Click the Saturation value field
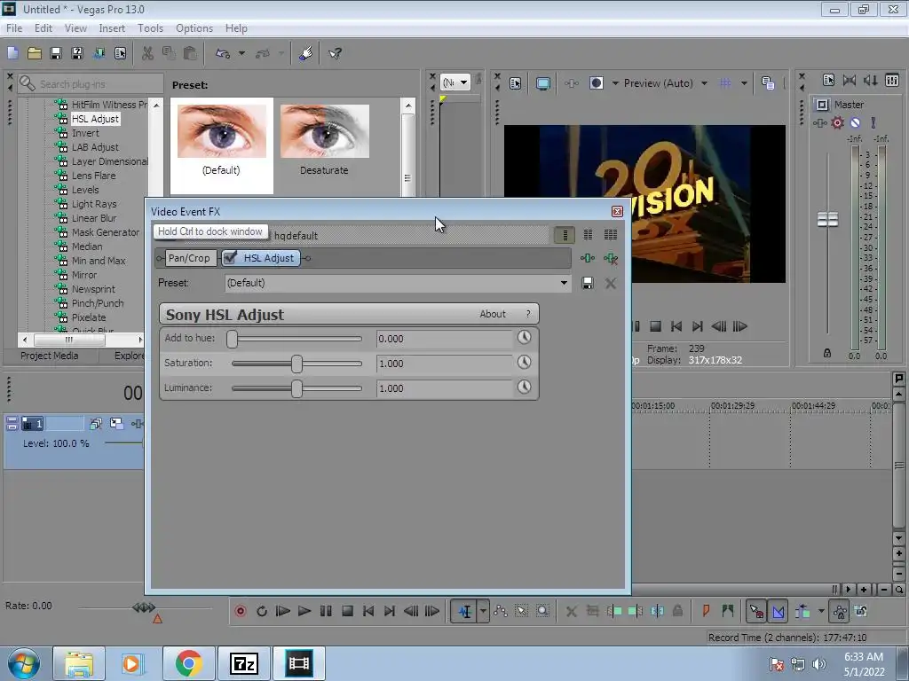 tap(445, 364)
